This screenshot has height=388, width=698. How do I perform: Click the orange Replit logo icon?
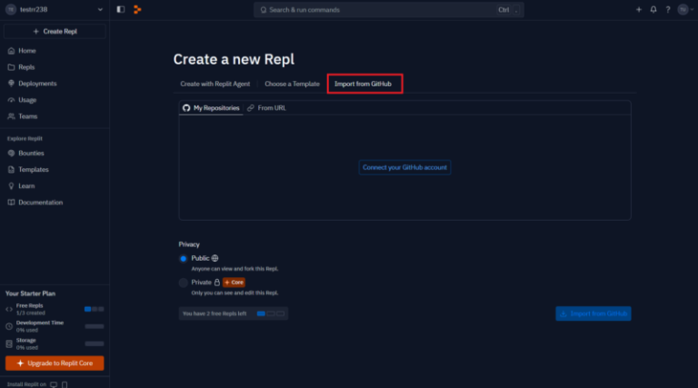[x=137, y=9]
